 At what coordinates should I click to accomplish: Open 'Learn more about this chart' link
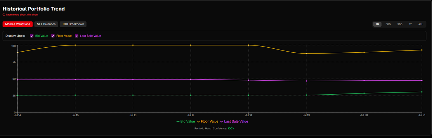click(x=22, y=15)
